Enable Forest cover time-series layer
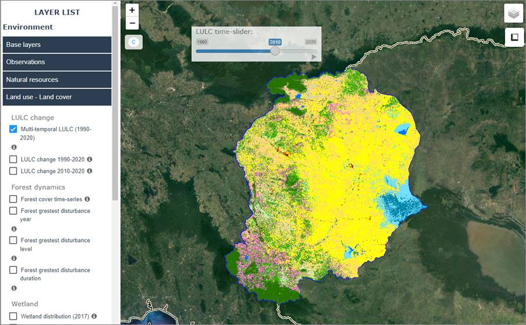 [13, 199]
